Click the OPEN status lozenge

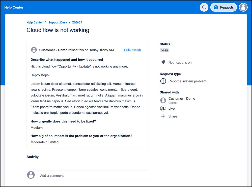point(164,50)
